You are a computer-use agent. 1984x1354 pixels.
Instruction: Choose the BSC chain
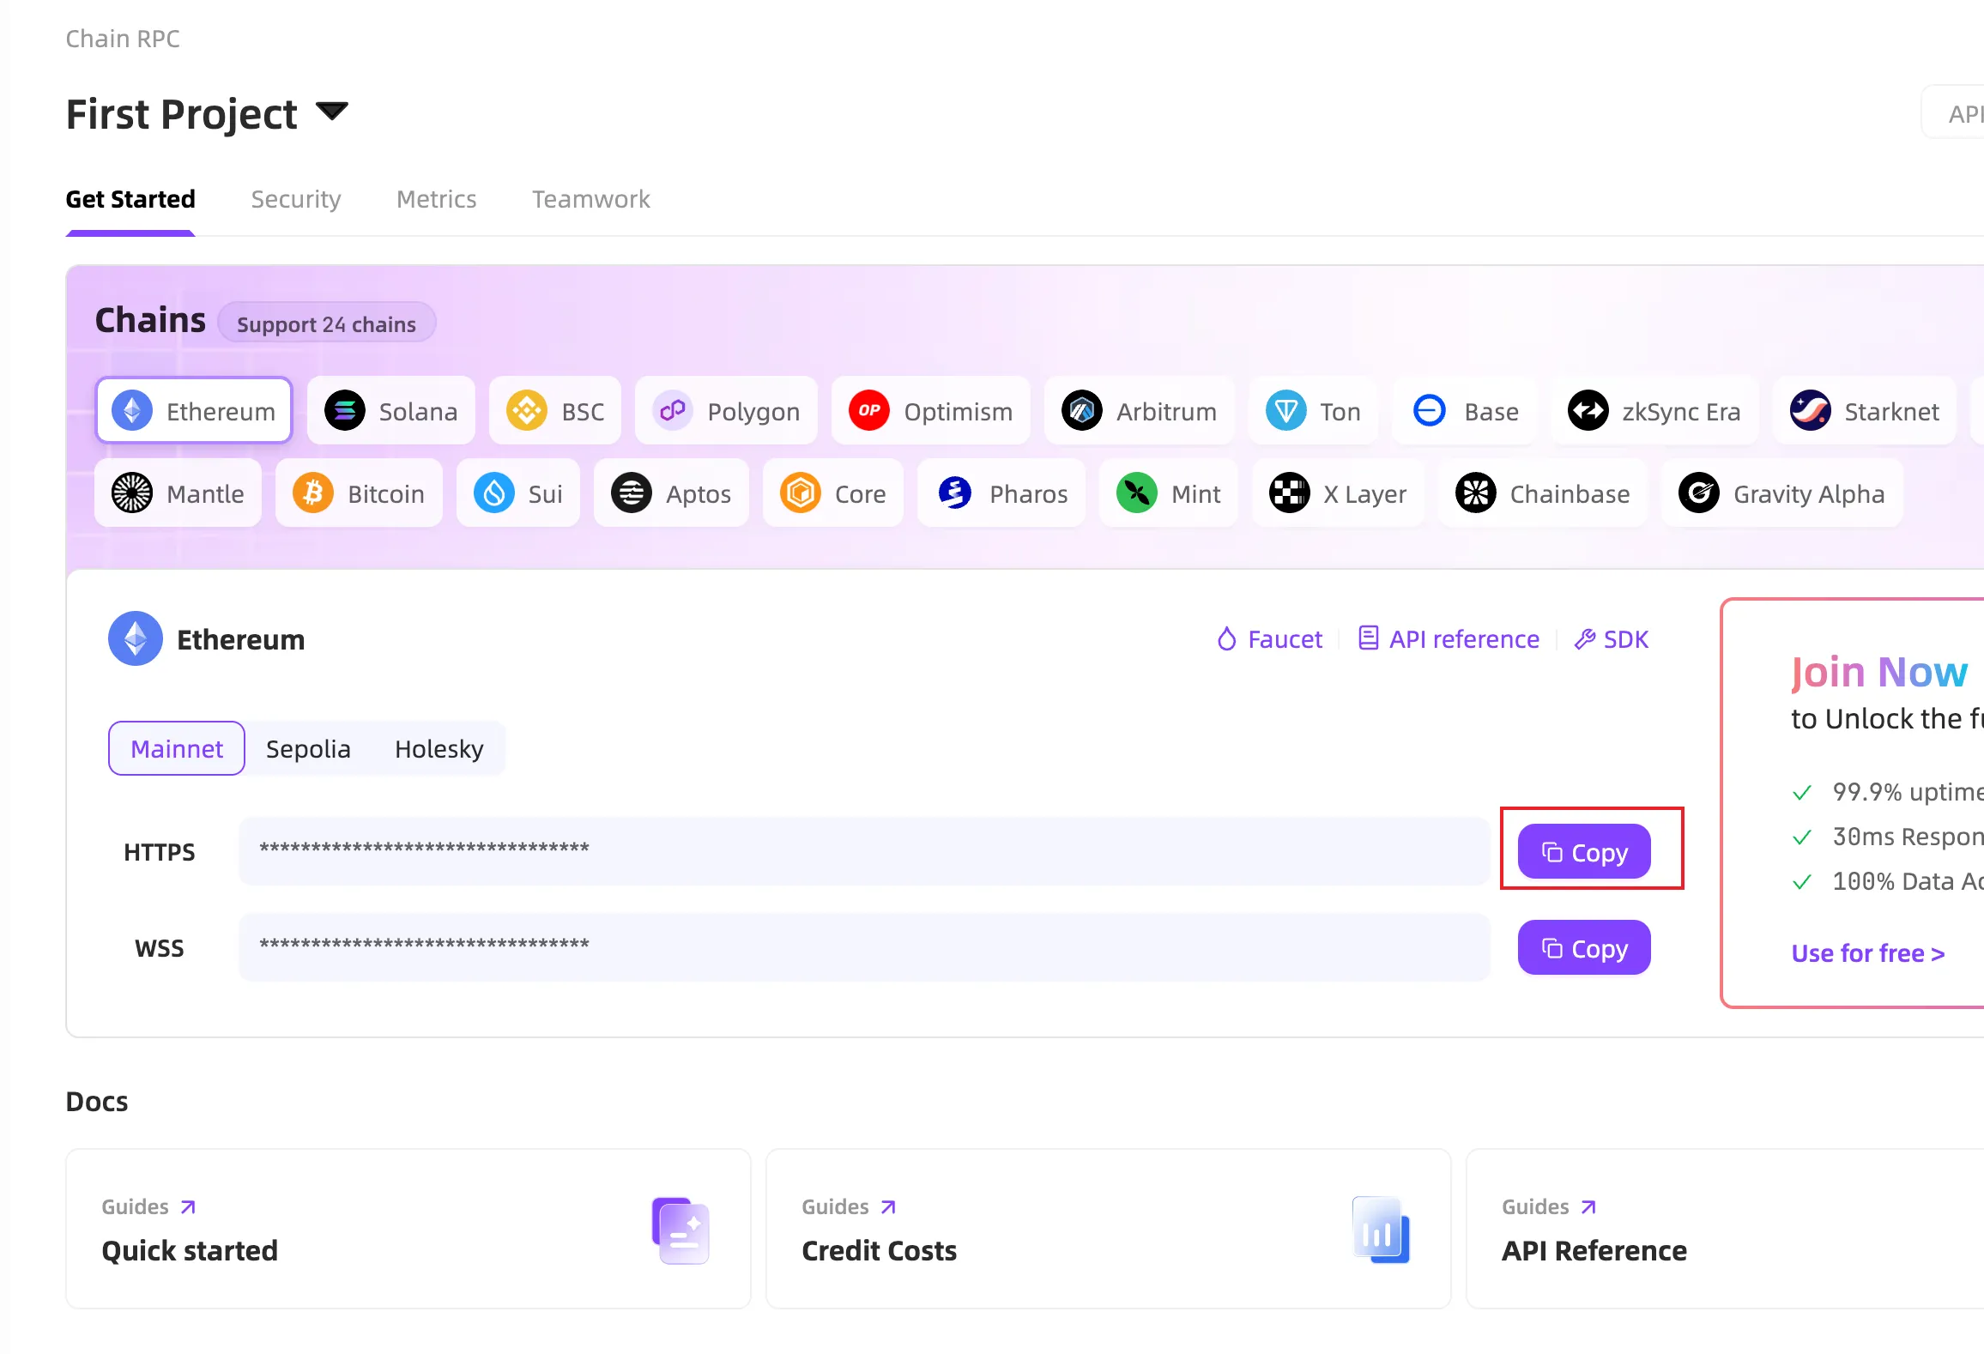555,411
